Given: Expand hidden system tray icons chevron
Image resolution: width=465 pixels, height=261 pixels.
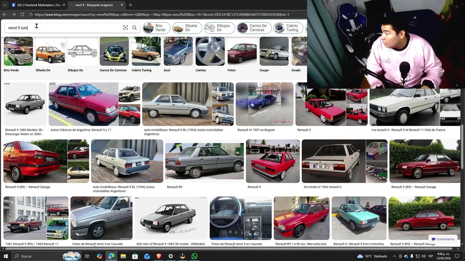Looking at the screenshot, I should coord(395,256).
